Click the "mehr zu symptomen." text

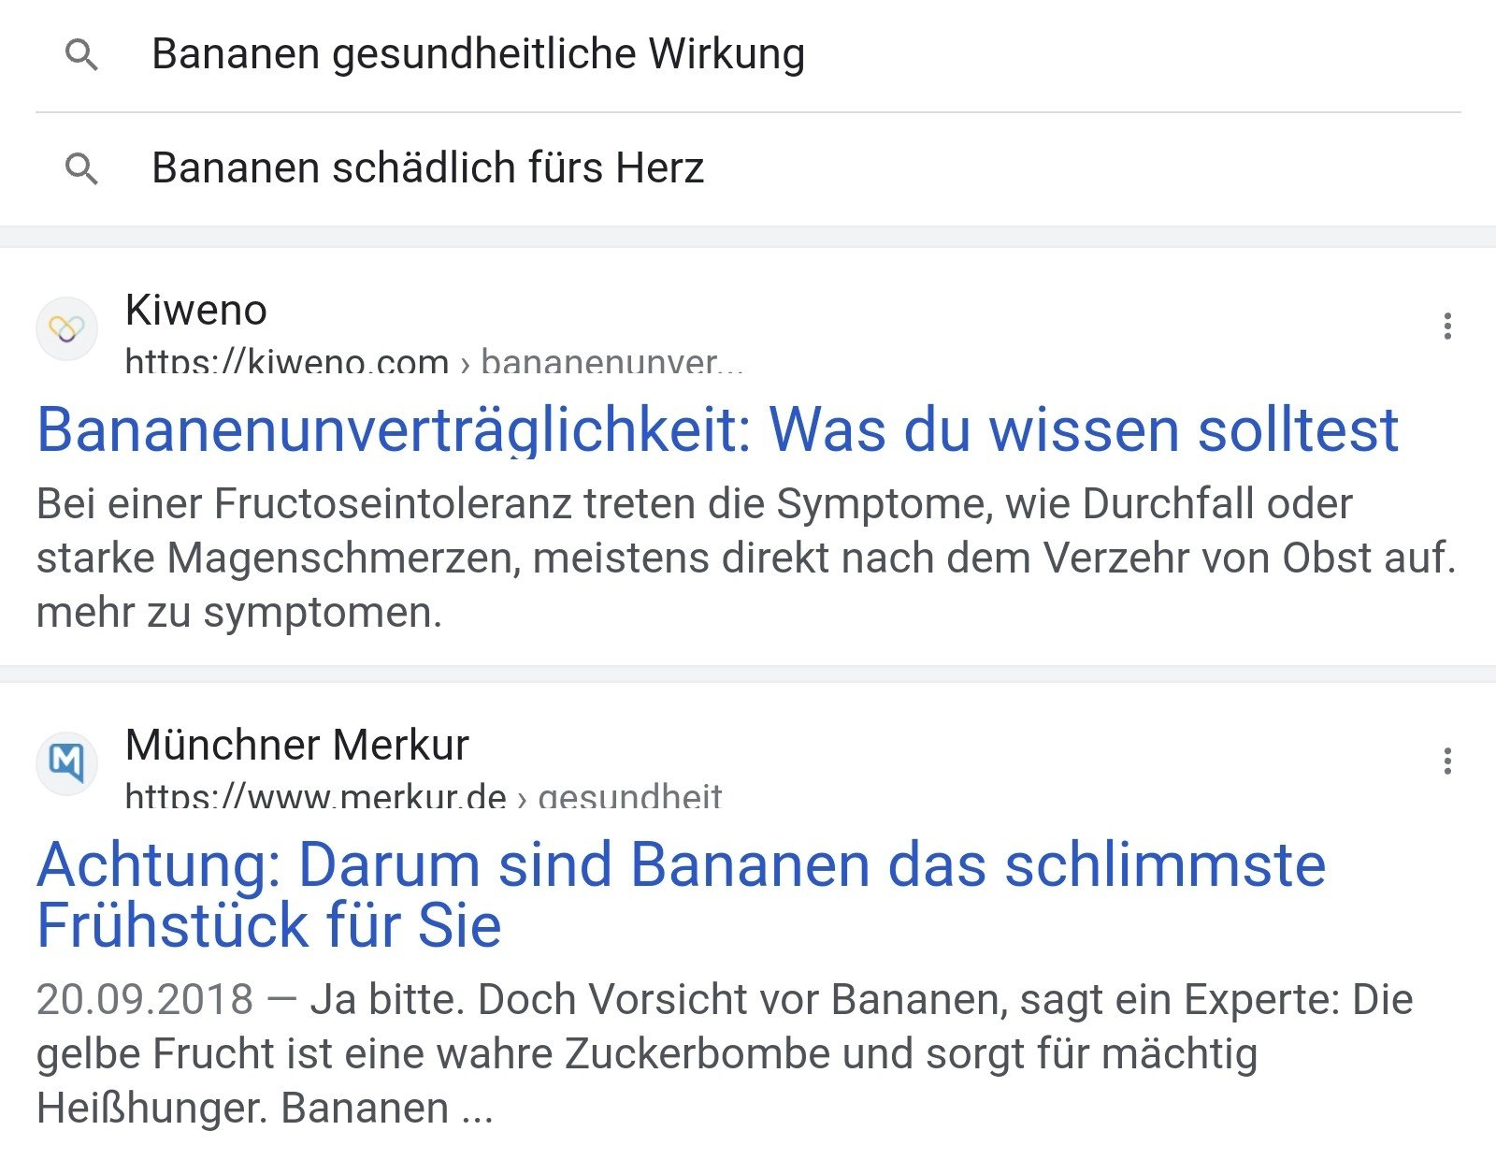pyautogui.click(x=238, y=614)
